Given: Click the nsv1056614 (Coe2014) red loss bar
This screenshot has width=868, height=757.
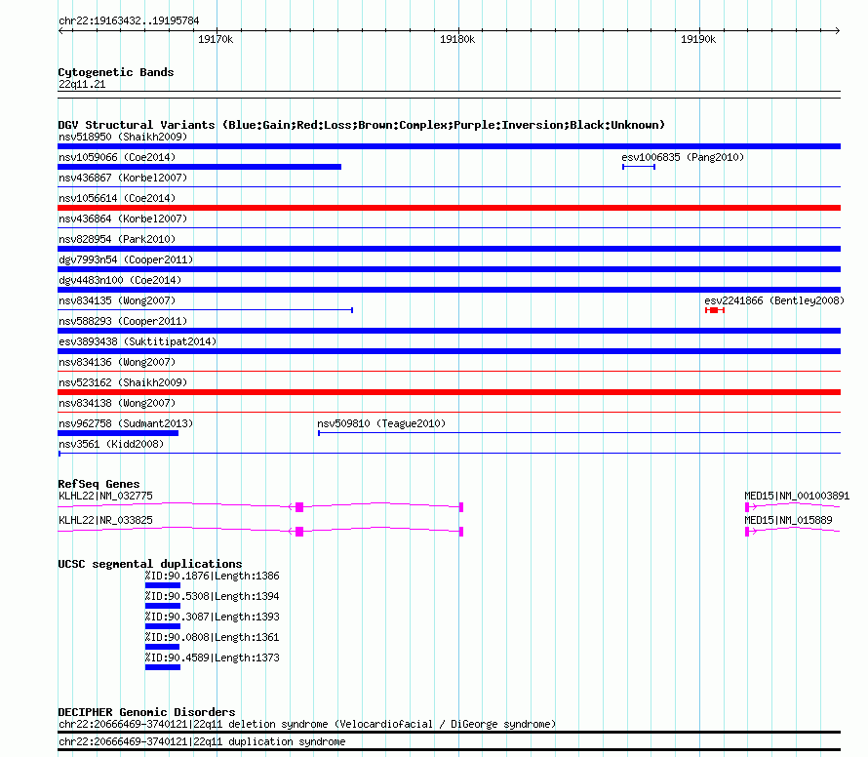Looking at the screenshot, I should 449,208.
